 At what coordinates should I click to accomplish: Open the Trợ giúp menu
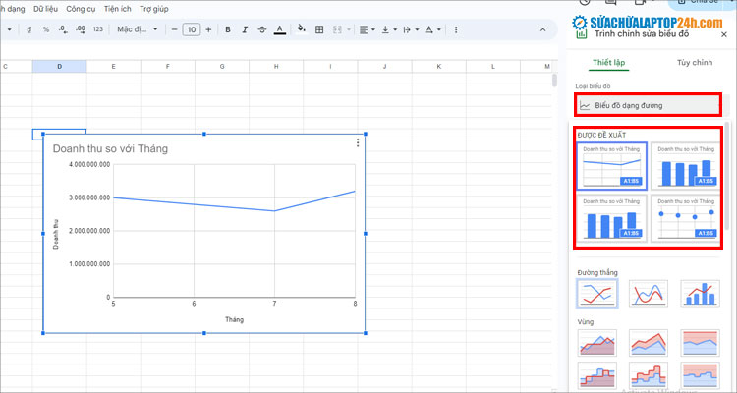click(153, 8)
